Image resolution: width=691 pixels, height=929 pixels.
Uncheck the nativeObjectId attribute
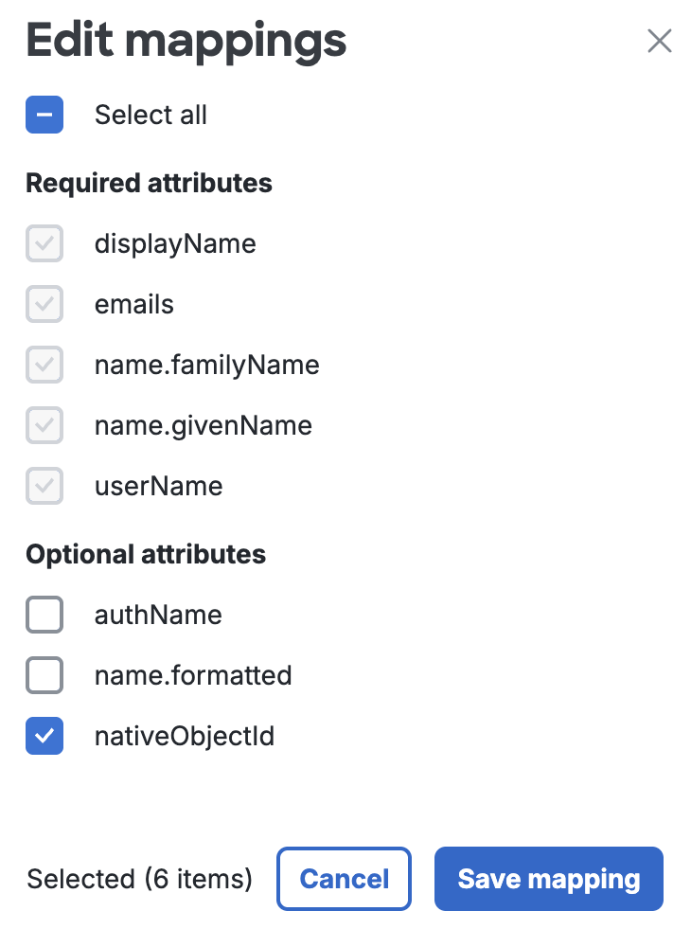44,736
